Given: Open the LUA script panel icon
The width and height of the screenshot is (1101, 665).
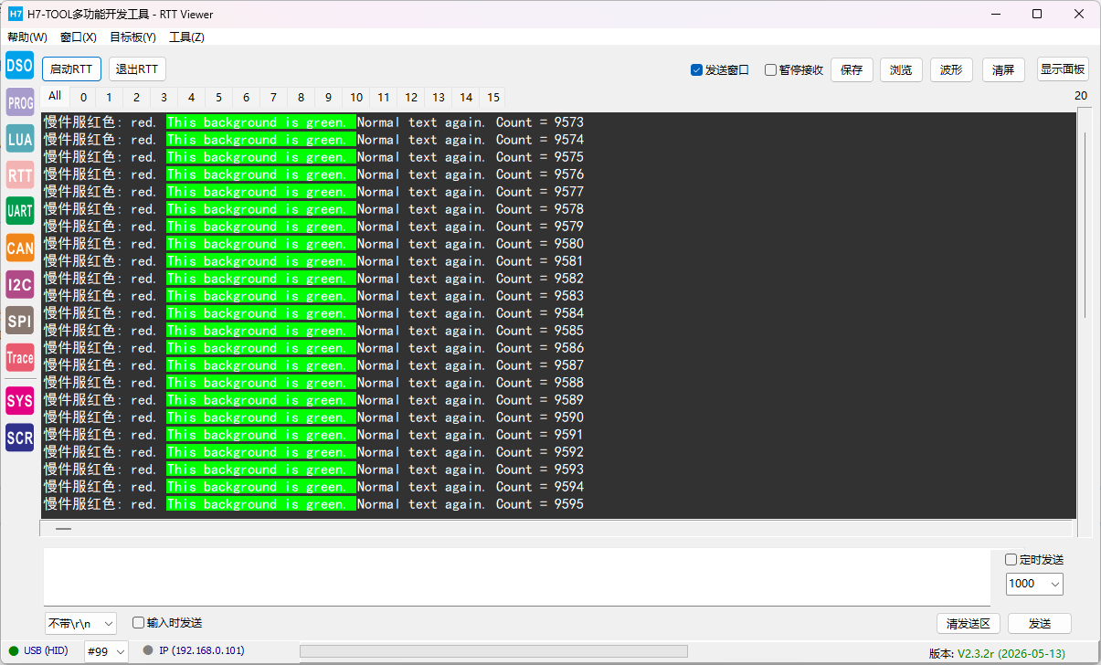Looking at the screenshot, I should pyautogui.click(x=19, y=139).
